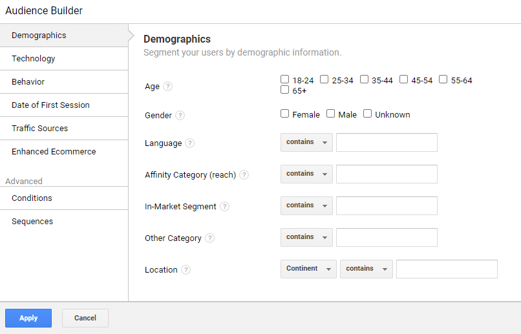Screen dimensions: 521x334
Task: Open the Age help question-mark icon
Action: pos(168,87)
